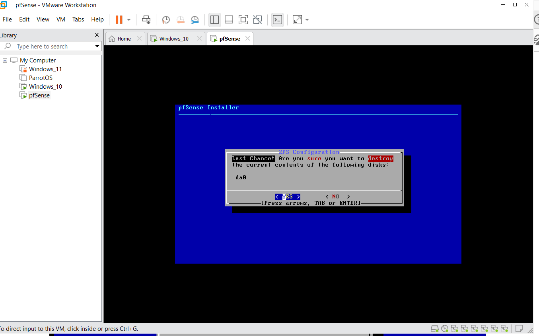Screen dimensions: 539x336
Task: Click the red 'destroy' warning word
Action: [x=381, y=158]
